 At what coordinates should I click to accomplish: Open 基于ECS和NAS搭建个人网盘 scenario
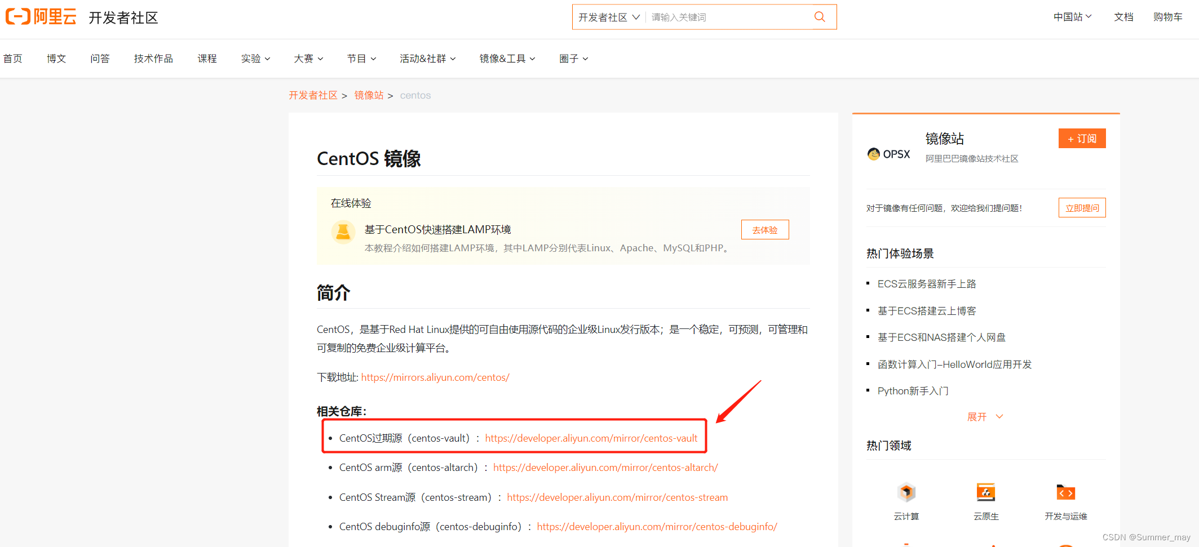tap(941, 337)
